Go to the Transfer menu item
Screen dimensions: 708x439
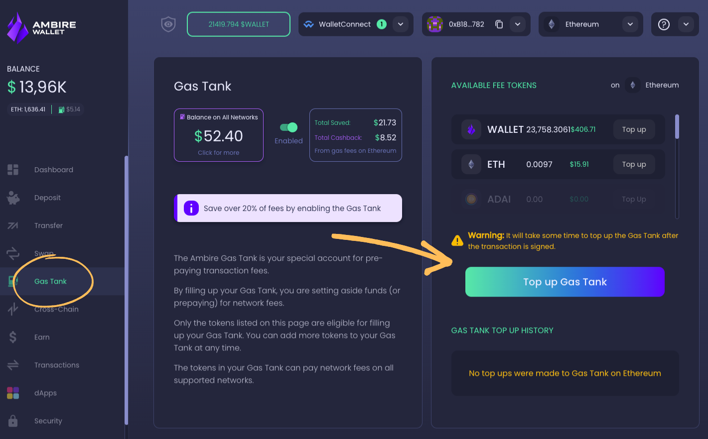coord(48,225)
